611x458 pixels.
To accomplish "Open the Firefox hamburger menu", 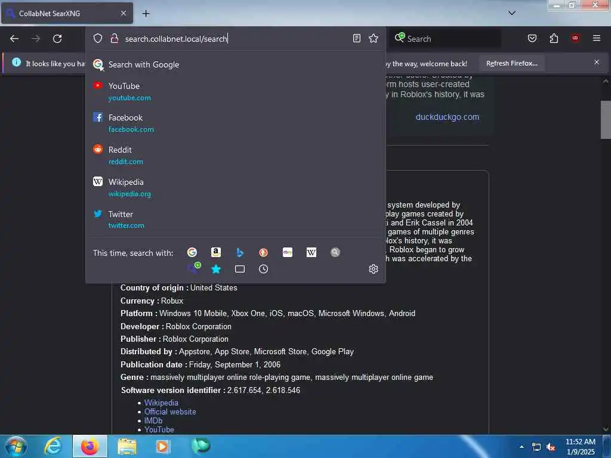I will 597,38.
